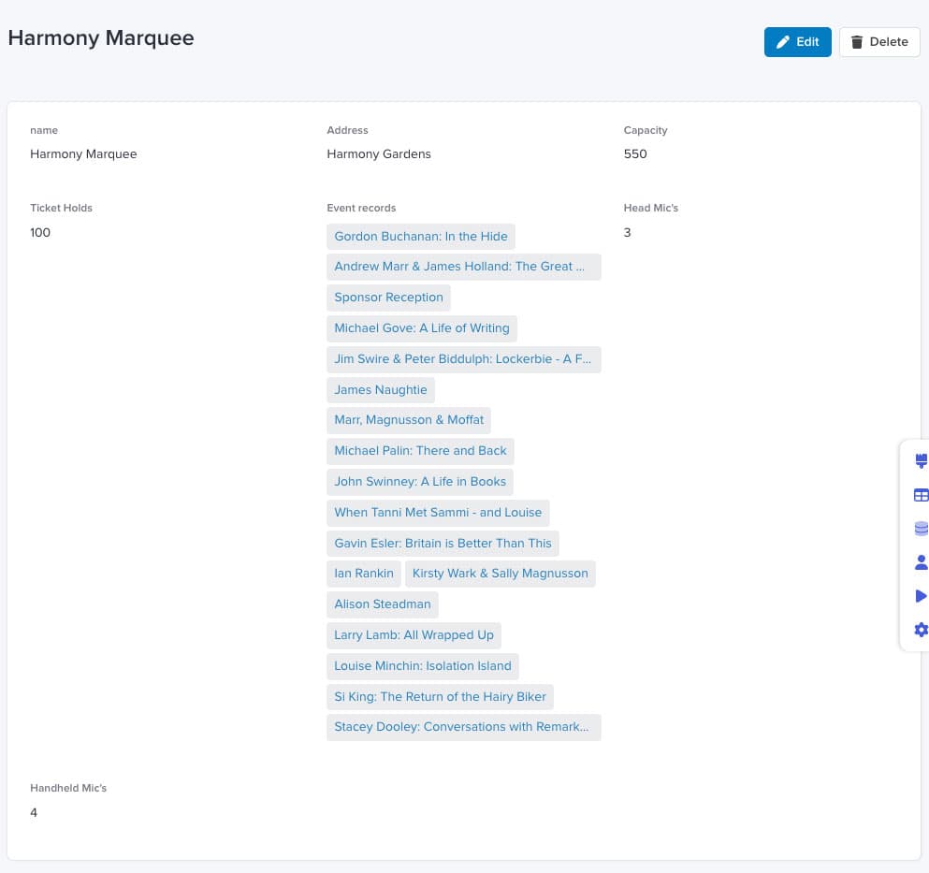Click the Address field label
Viewport: 929px width, 873px height.
pos(347,130)
